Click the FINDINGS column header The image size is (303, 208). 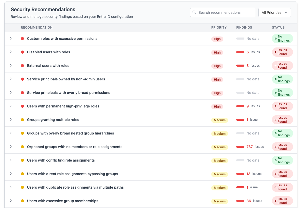244,27
